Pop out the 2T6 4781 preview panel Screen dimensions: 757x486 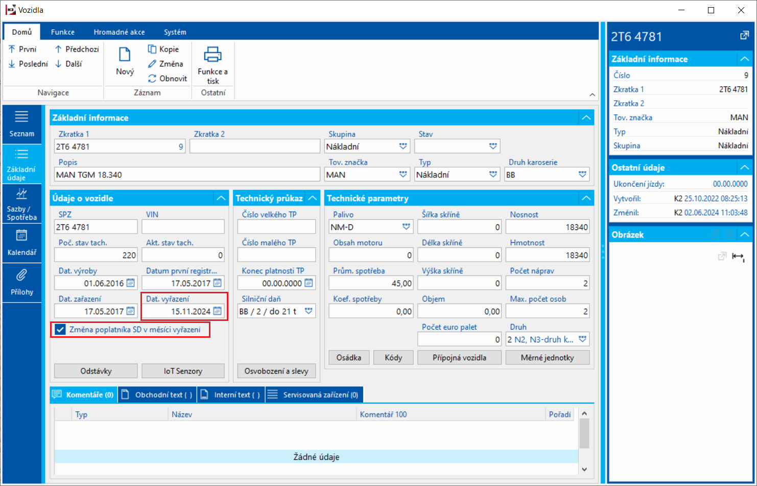[744, 36]
